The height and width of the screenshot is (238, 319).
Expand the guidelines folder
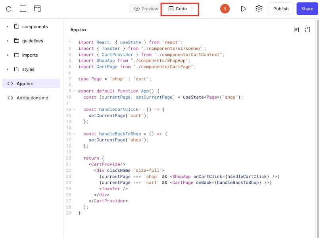click(x=8, y=41)
